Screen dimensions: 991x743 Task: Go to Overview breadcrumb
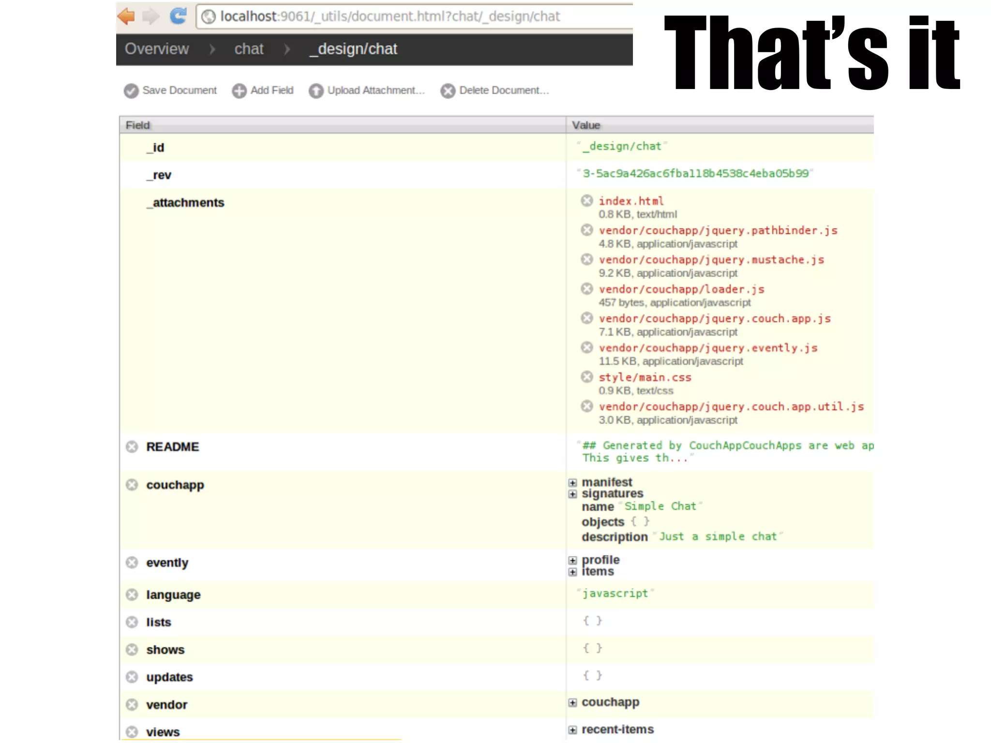157,49
